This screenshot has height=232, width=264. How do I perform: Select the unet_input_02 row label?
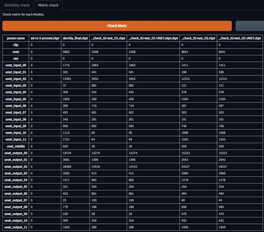point(16,79)
